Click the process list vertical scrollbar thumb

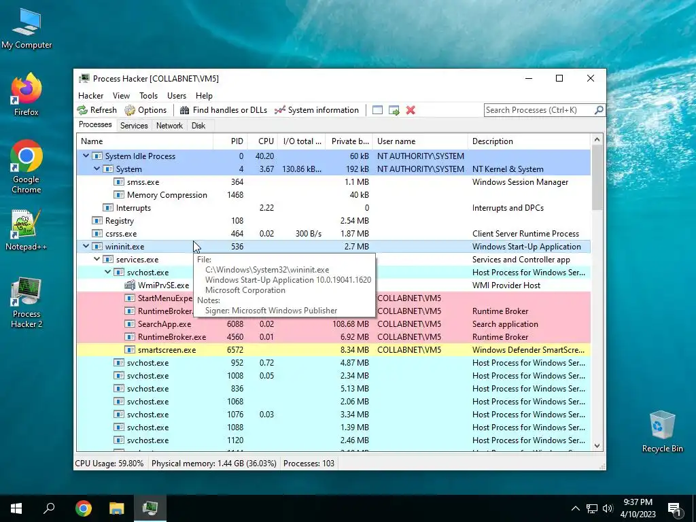597,177
